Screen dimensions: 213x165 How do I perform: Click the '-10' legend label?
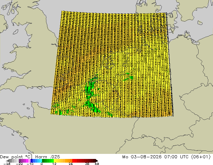(x=30, y=164)
